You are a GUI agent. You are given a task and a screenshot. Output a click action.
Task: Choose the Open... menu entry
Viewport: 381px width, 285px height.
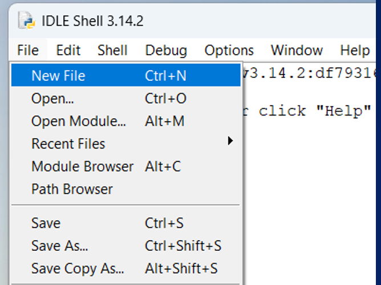(x=52, y=98)
